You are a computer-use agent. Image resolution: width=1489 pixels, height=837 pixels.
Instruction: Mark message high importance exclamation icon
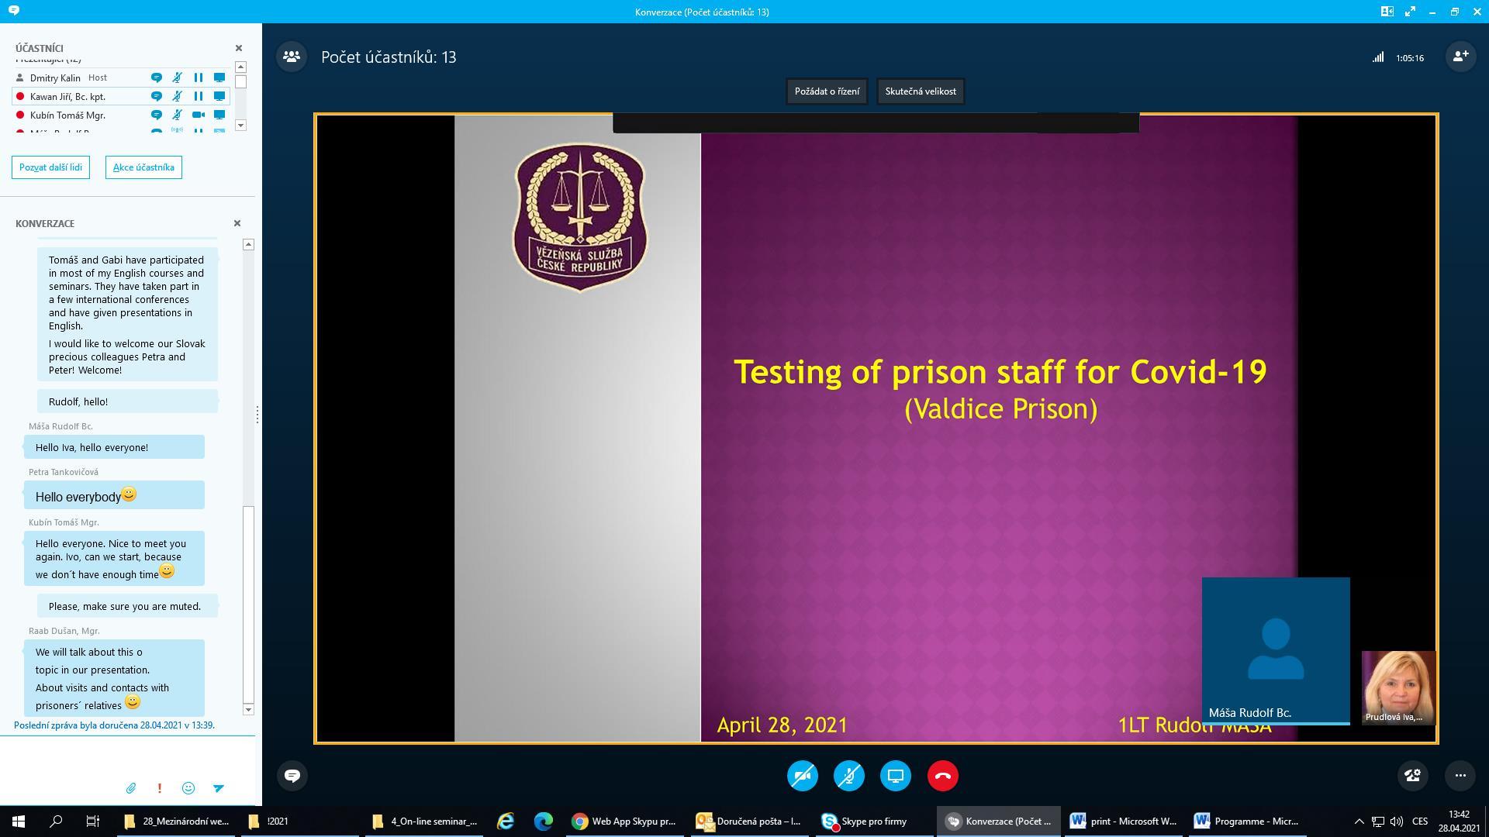[160, 788]
